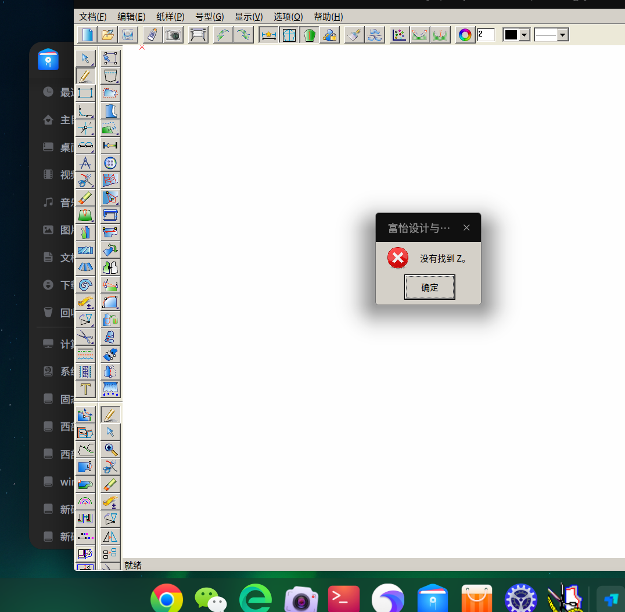Click the Redo arrow icon
This screenshot has width=625, height=612.
[243, 35]
